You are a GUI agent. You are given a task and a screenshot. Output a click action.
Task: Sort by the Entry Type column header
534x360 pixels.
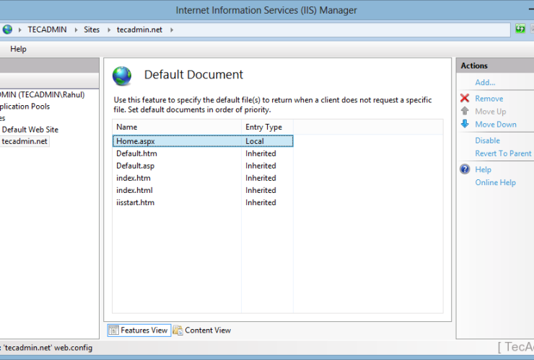click(263, 127)
